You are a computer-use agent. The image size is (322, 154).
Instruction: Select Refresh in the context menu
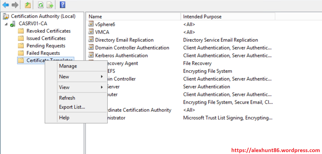[67, 98]
